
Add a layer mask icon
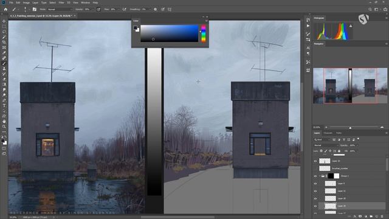pos(360,217)
